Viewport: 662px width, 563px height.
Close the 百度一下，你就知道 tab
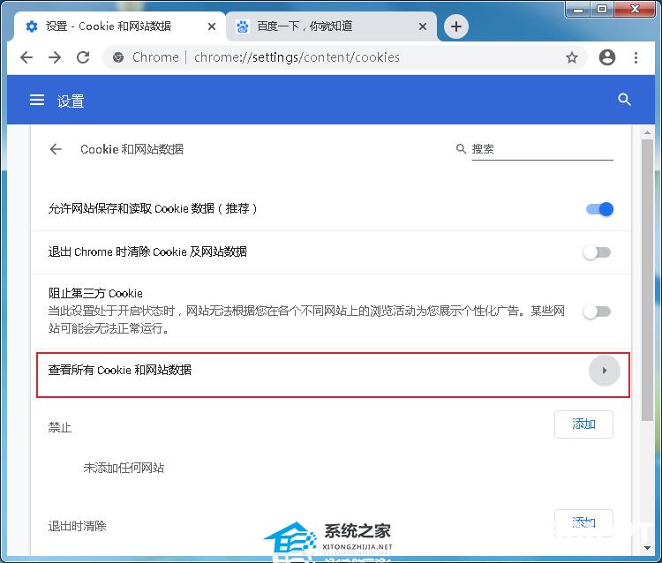423,26
